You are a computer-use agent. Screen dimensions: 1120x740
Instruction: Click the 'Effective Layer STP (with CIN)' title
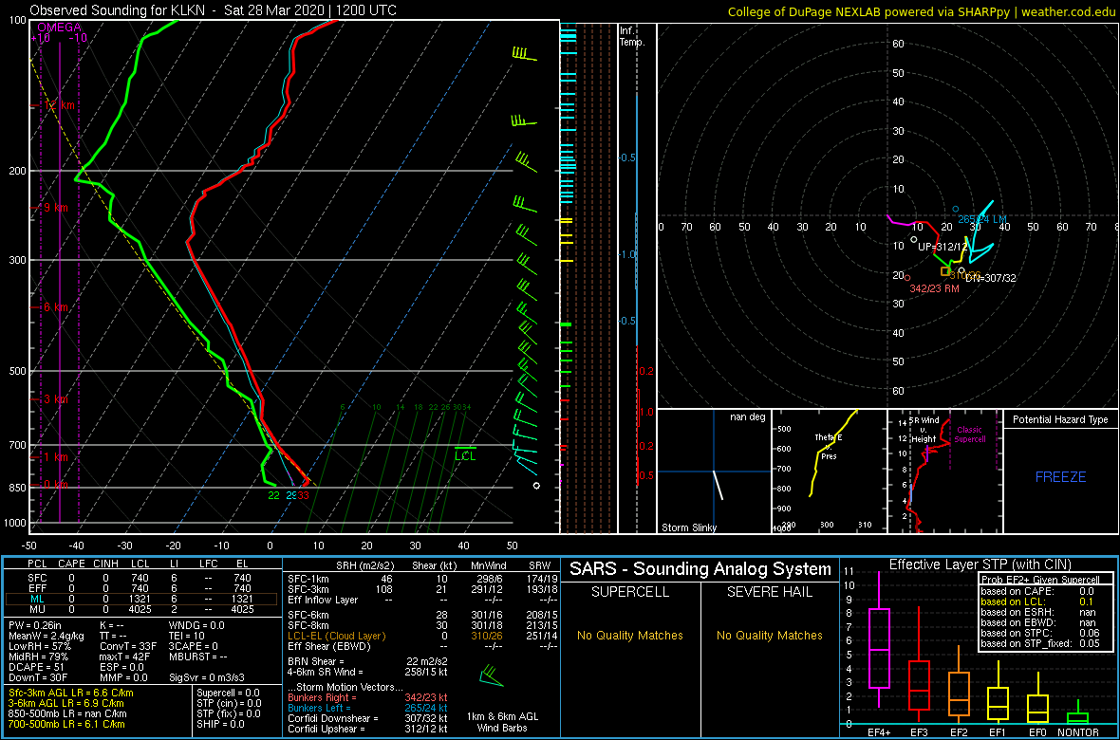coord(980,564)
